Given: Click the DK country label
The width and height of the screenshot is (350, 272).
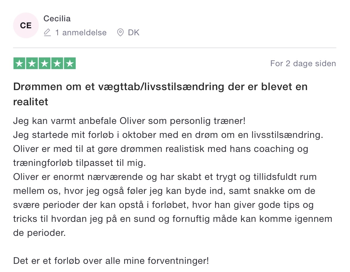Looking at the screenshot, I should pyautogui.click(x=134, y=33).
